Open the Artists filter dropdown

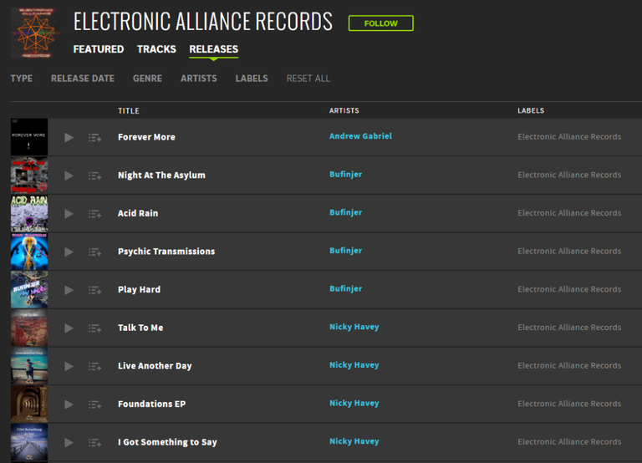199,79
